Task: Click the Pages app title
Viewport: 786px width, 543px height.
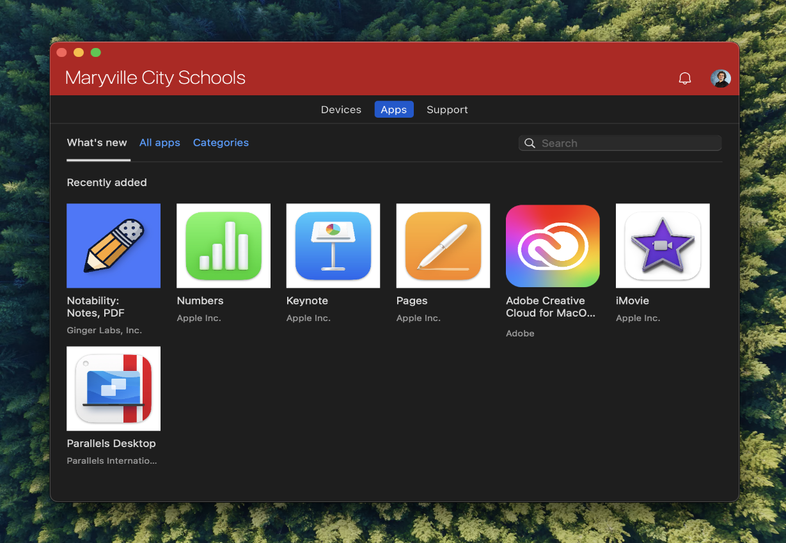Action: tap(412, 301)
